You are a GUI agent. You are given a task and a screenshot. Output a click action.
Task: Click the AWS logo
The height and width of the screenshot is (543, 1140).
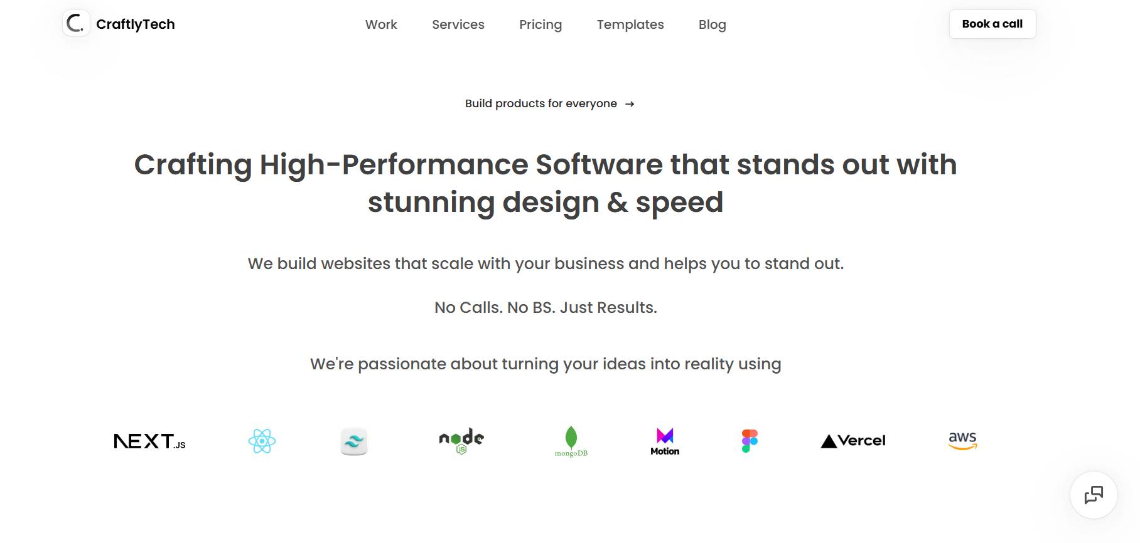pyautogui.click(x=963, y=441)
